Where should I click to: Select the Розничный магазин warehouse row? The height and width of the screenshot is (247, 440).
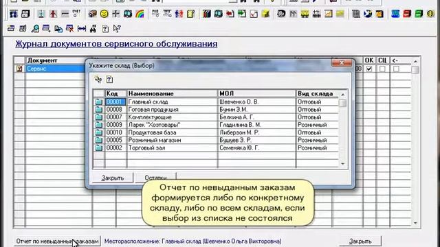click(x=215, y=140)
